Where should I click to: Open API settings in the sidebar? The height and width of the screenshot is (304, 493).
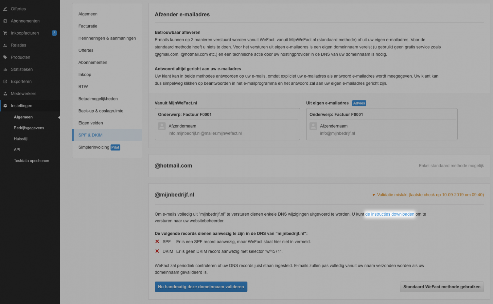[17, 150]
